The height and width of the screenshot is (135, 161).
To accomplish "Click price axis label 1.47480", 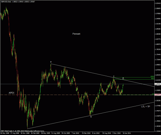I will (158, 106).
